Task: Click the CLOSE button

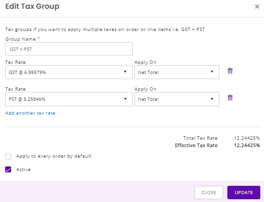Action: click(209, 192)
